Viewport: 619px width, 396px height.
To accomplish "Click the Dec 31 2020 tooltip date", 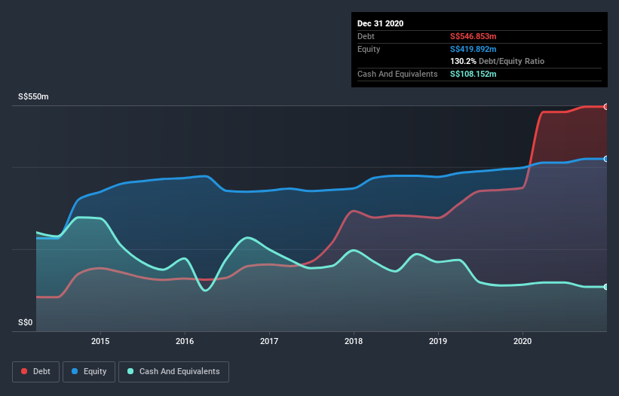I will (x=380, y=23).
